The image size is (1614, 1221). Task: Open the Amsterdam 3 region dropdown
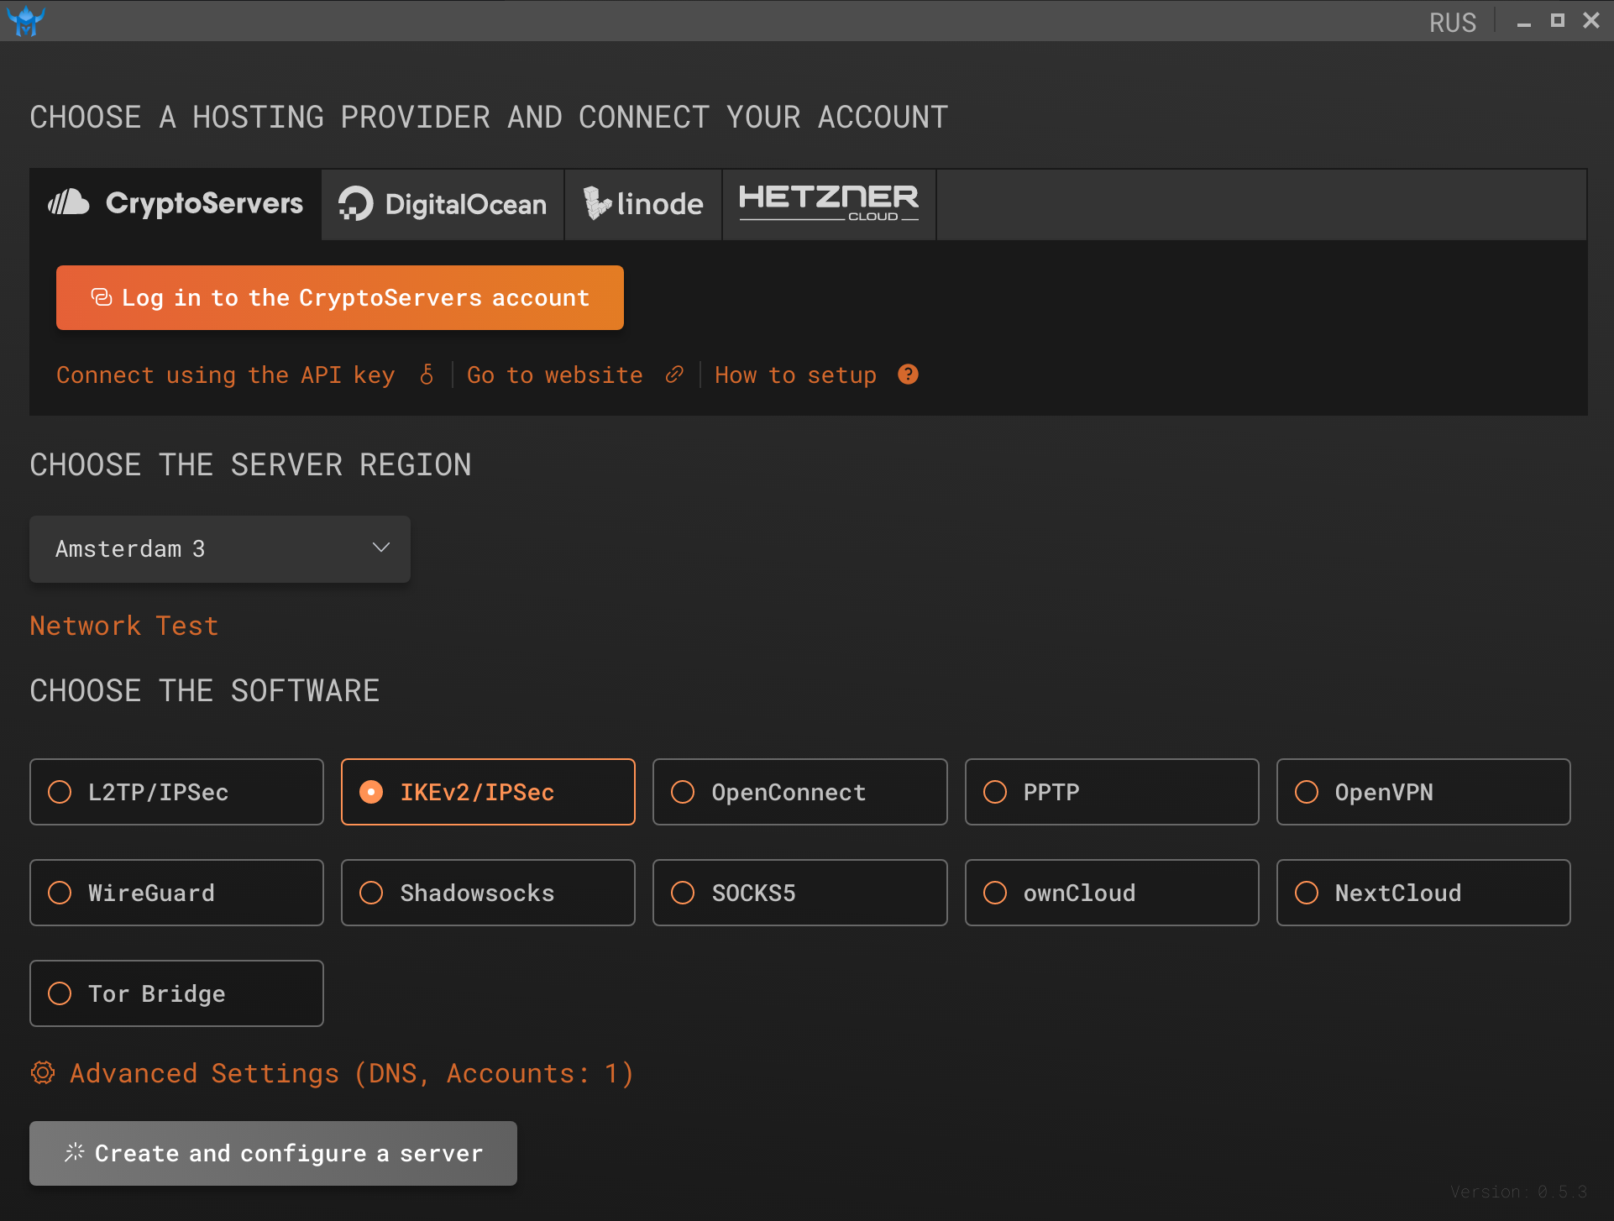[x=219, y=549]
